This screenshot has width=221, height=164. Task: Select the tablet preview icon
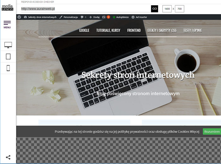click(8, 56)
